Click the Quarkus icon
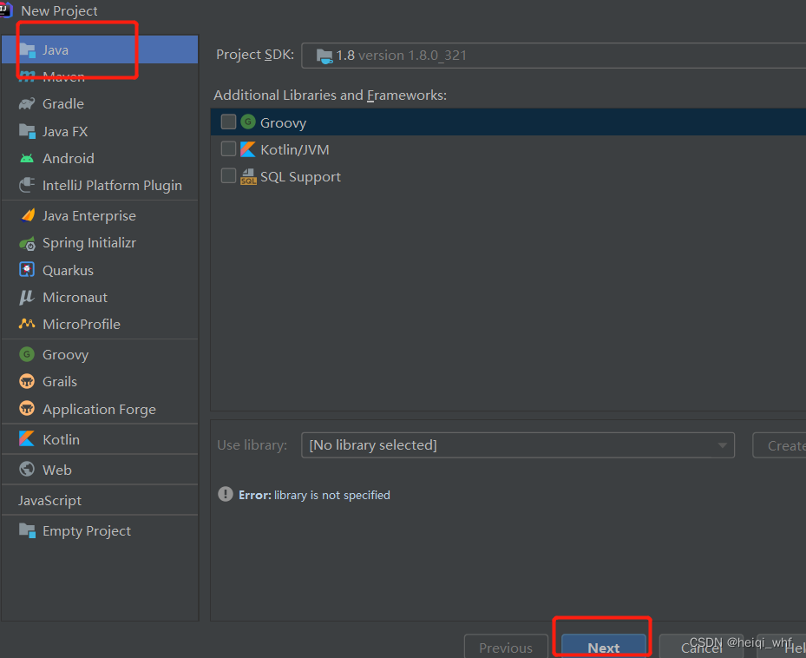This screenshot has width=806, height=658. point(27,270)
